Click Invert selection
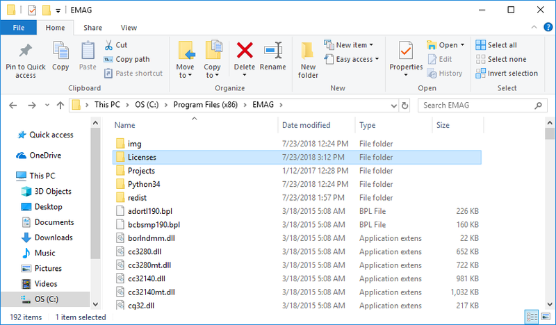 tap(507, 74)
